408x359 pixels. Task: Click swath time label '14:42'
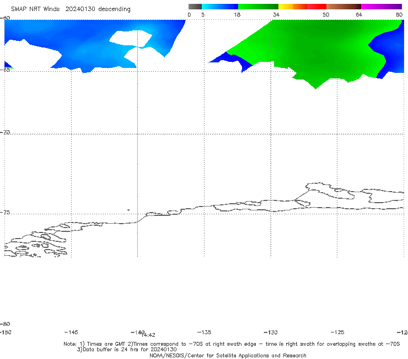point(148,335)
